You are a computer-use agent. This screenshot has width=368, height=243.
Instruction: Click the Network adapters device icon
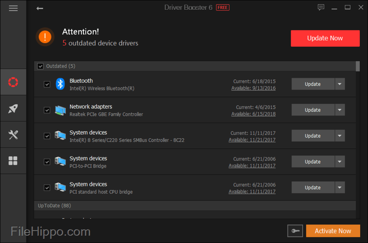(x=60, y=110)
